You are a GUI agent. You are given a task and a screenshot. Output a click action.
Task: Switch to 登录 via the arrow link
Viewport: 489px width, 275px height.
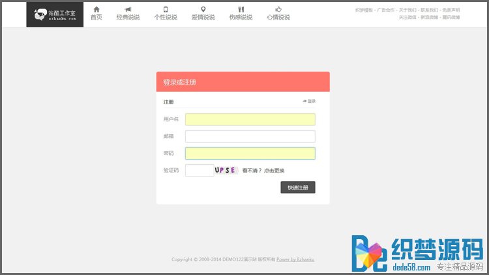[309, 101]
